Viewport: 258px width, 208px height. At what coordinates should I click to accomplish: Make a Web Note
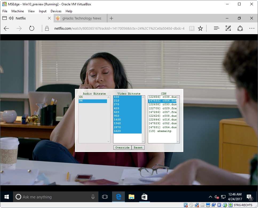[228, 28]
